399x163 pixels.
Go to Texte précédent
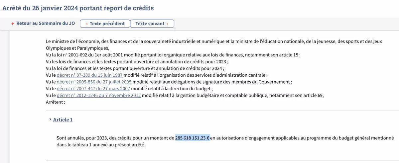tap(105, 24)
